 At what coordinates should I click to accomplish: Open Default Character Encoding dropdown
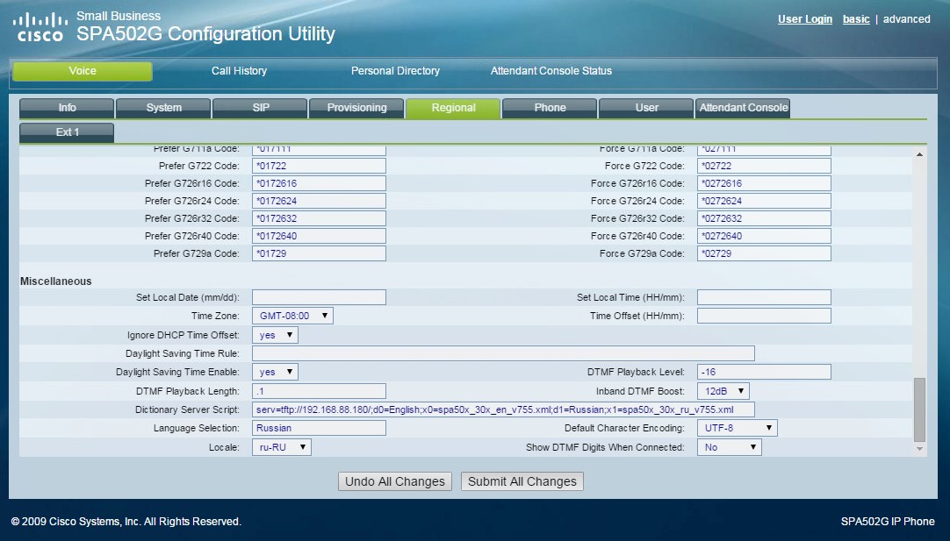click(738, 429)
